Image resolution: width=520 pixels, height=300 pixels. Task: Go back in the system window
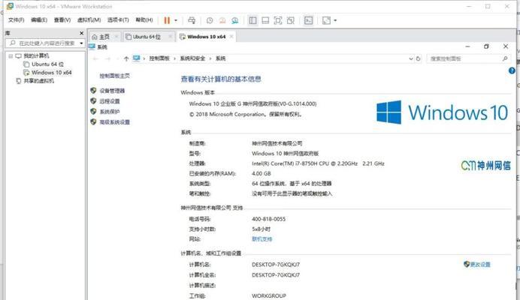point(95,58)
